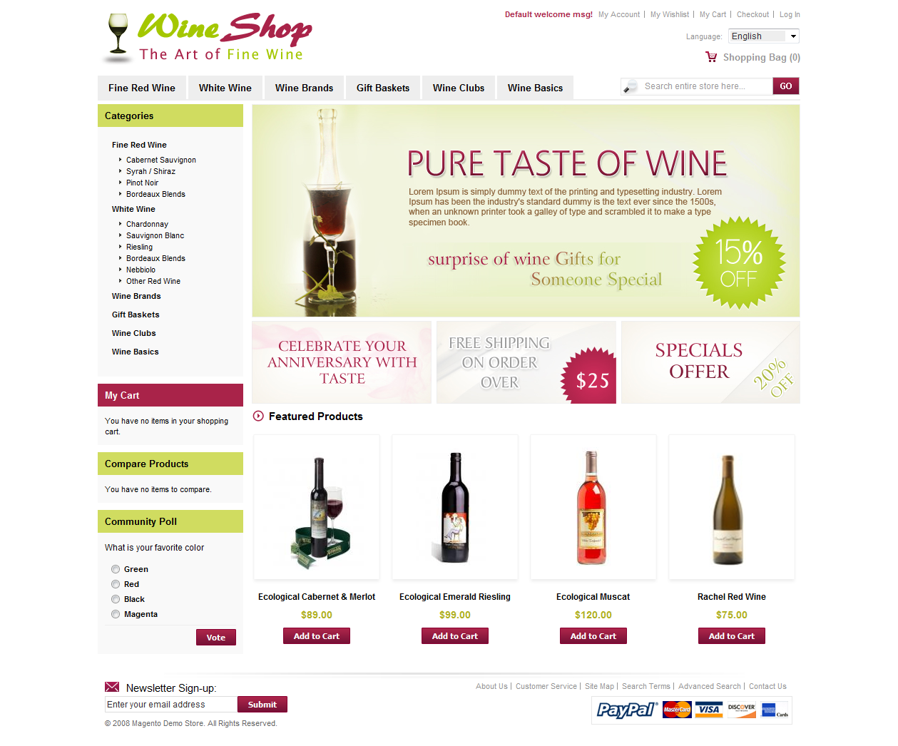Click the PayPal payment logo
This screenshot has height=746, width=898.
627,710
